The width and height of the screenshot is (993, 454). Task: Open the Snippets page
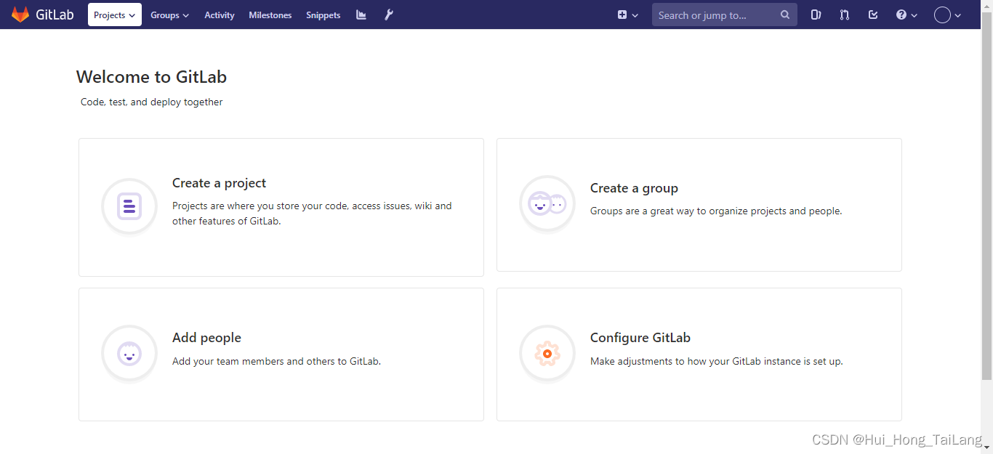pyautogui.click(x=323, y=15)
